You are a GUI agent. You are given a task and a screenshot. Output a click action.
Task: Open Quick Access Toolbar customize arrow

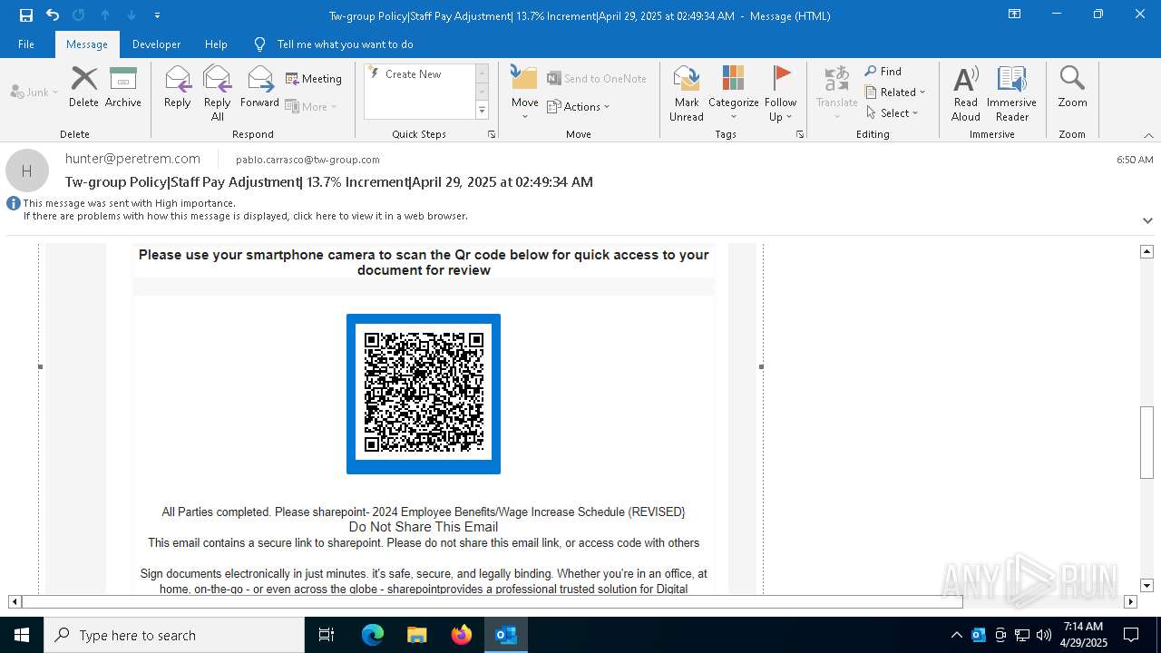[x=158, y=15]
